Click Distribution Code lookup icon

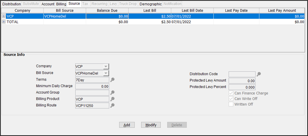[259, 74]
